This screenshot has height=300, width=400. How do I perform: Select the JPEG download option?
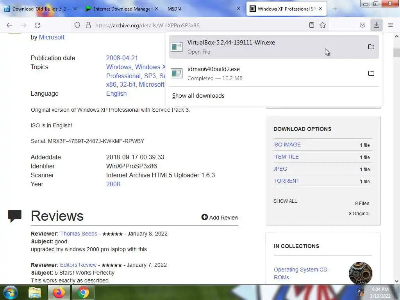pos(280,169)
